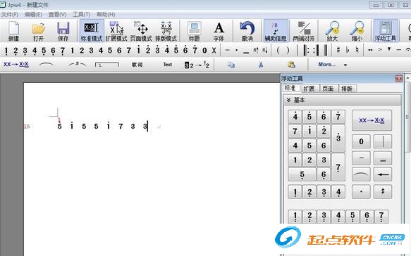Apply 两端对齐 justify alignment
The height and width of the screenshot is (256, 411).
(x=304, y=31)
